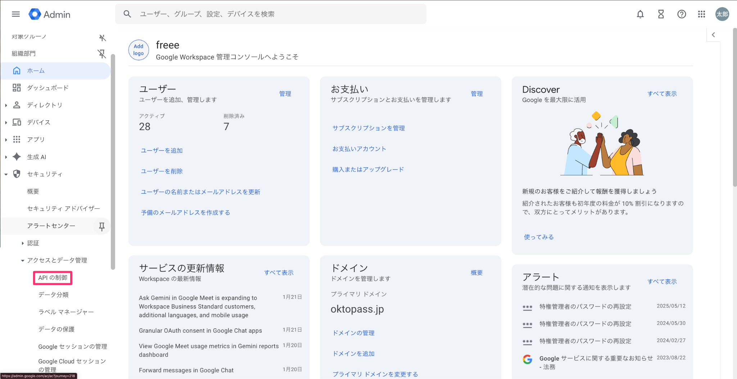Open API の制御 menu item
The image size is (737, 379).
[53, 278]
